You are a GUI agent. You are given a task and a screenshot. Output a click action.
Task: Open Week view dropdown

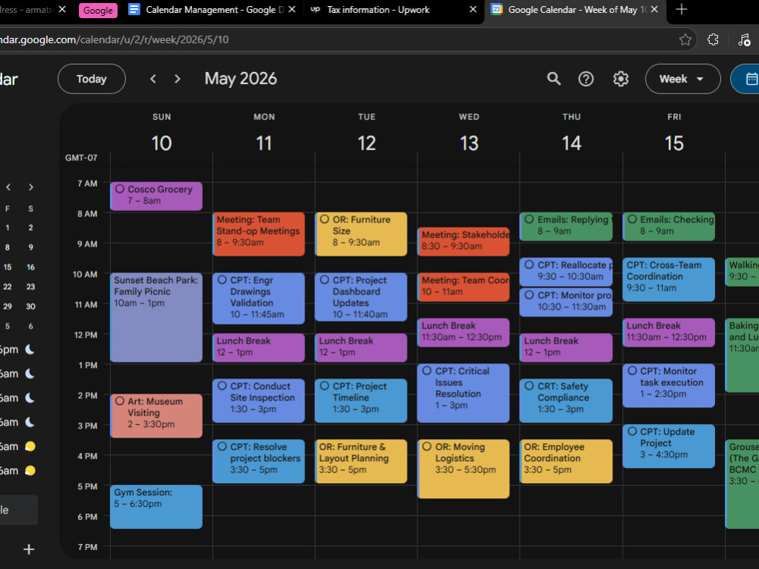coord(682,79)
